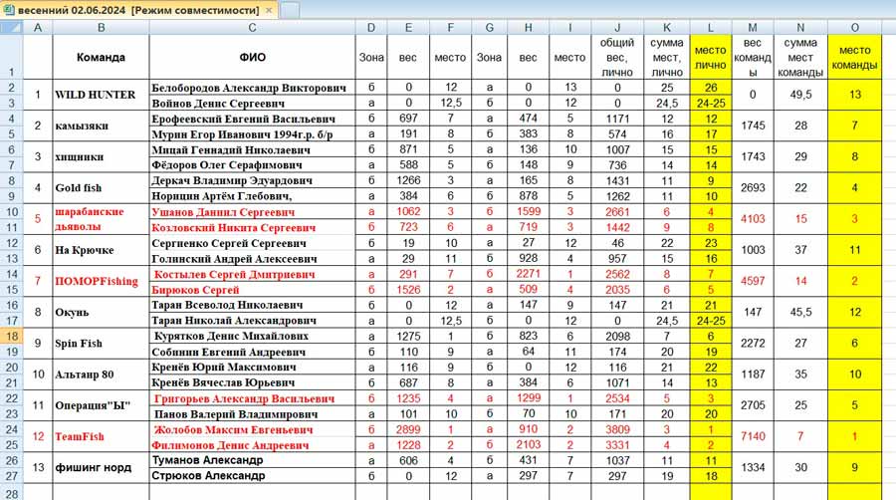This screenshot has width=896, height=500.
Task: Open a new blank tab beside workbook tab
Action: point(290,10)
